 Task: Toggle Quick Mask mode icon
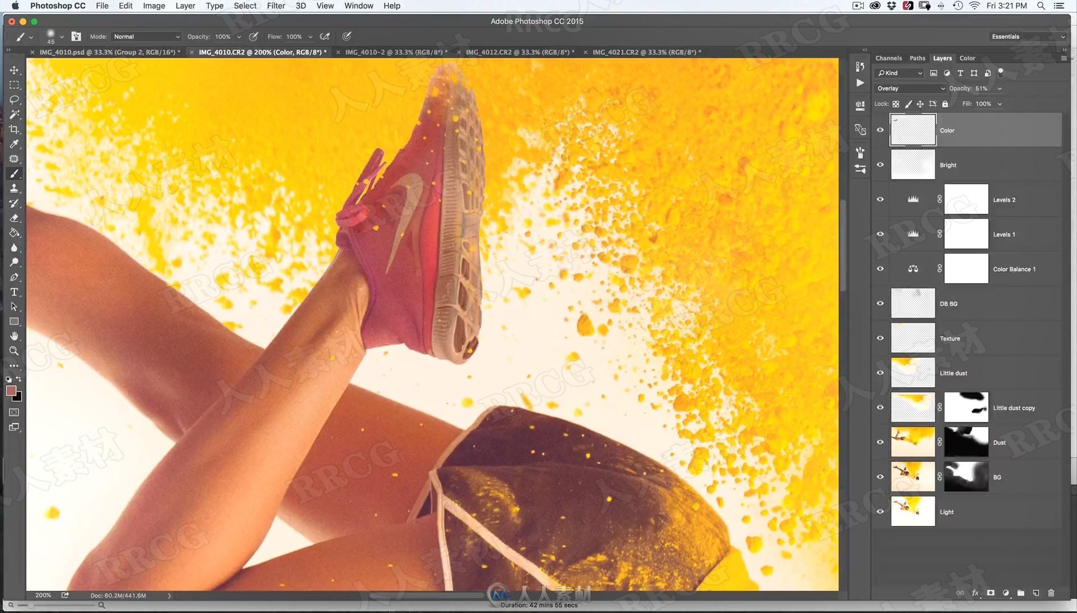[14, 412]
